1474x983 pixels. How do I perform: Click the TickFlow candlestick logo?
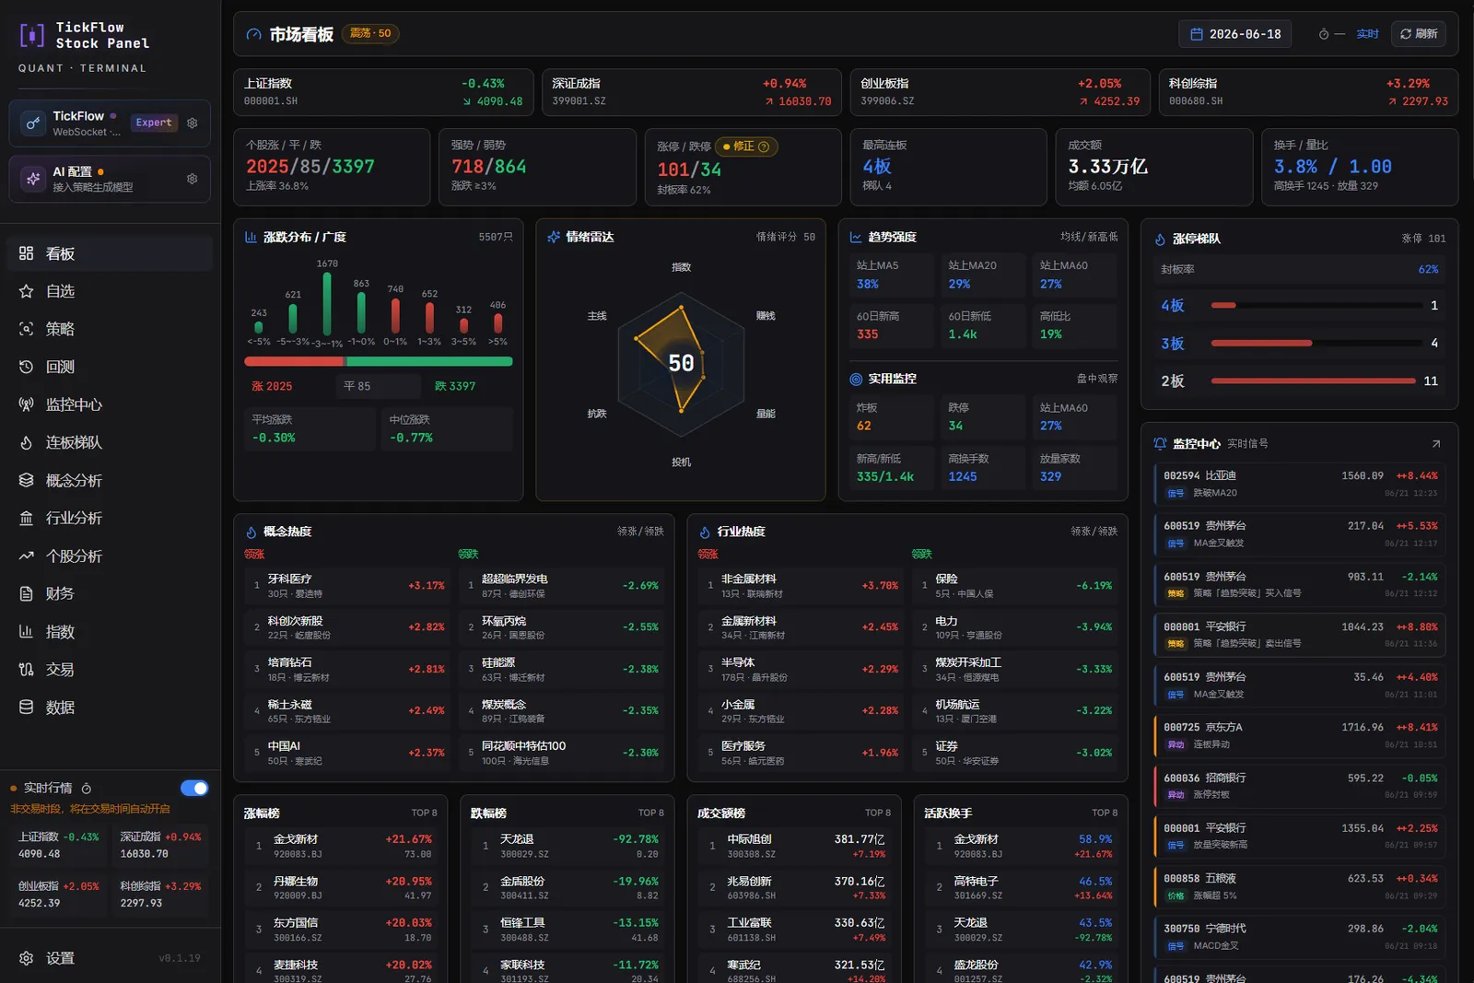pos(32,35)
